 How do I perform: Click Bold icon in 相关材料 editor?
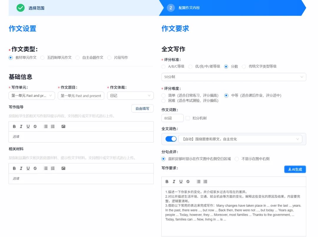pos(14,168)
